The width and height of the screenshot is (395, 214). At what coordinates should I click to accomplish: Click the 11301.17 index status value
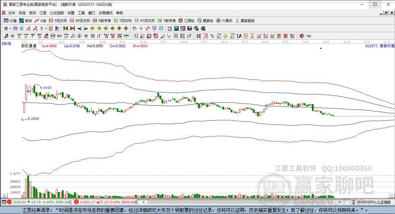(x=88, y=202)
